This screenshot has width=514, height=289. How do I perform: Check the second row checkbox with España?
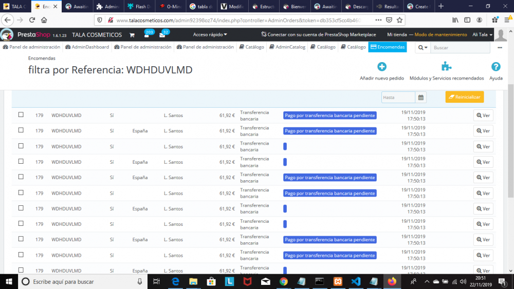coord(21,130)
